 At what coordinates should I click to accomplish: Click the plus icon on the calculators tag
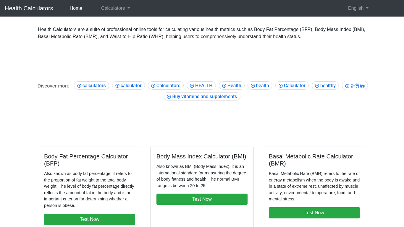point(79,85)
